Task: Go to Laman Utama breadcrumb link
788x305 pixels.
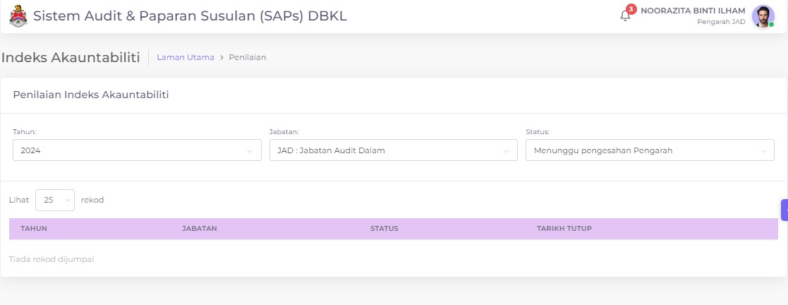Action: click(186, 57)
